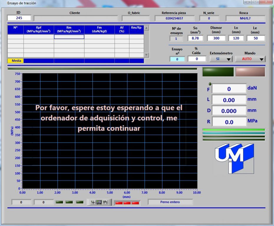274x226 pixels.
Task: Click the UMI logo image
Action: (234, 158)
